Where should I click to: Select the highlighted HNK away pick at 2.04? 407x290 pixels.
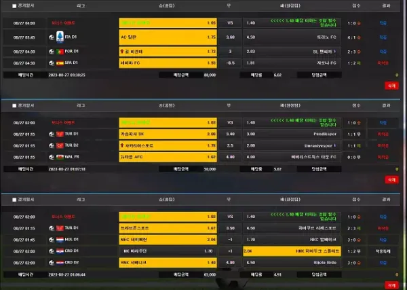[292, 251]
